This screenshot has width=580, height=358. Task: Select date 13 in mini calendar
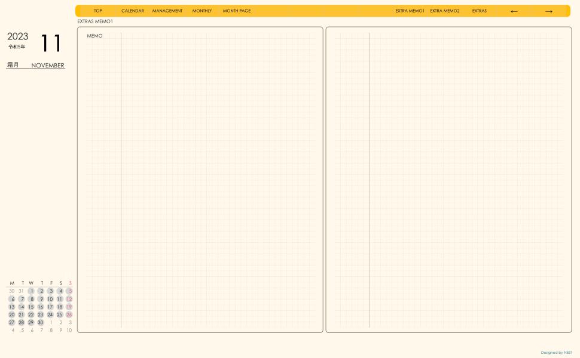(x=12, y=307)
